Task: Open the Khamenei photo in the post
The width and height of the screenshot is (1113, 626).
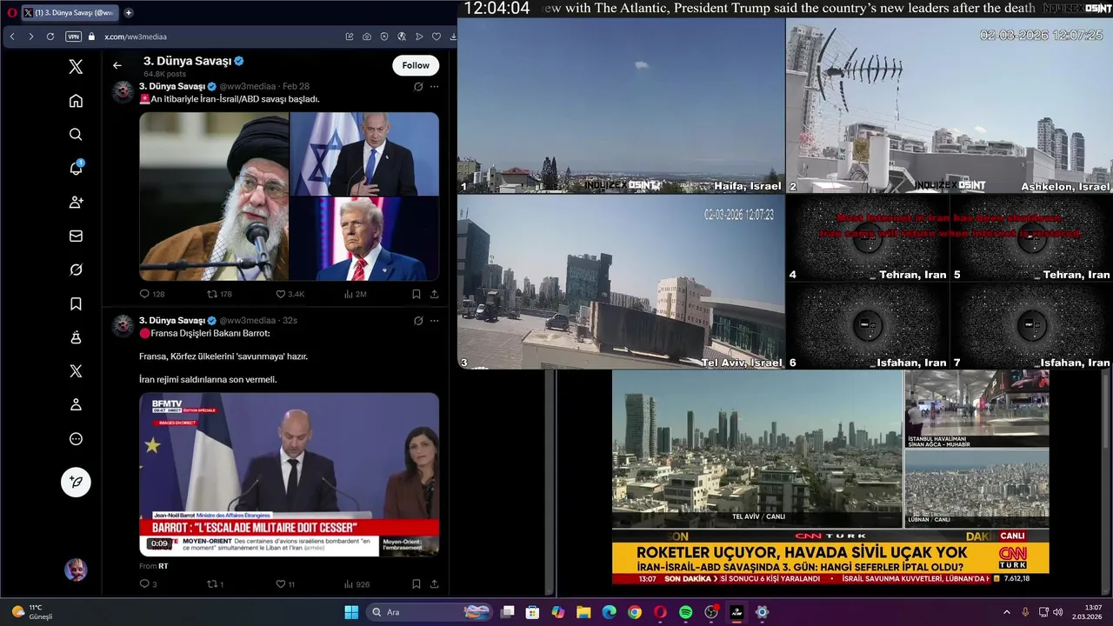Action: pos(214,196)
